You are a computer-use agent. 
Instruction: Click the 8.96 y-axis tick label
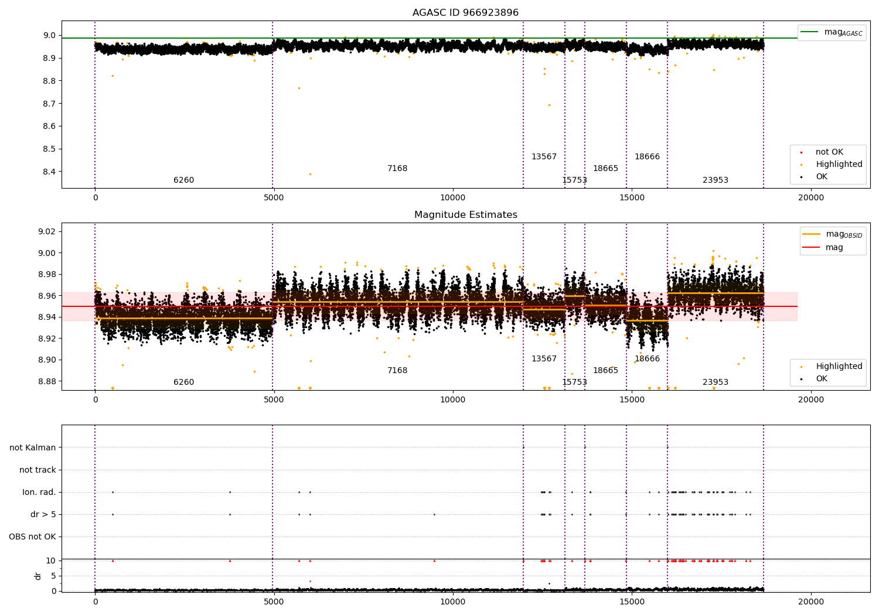click(x=47, y=296)
